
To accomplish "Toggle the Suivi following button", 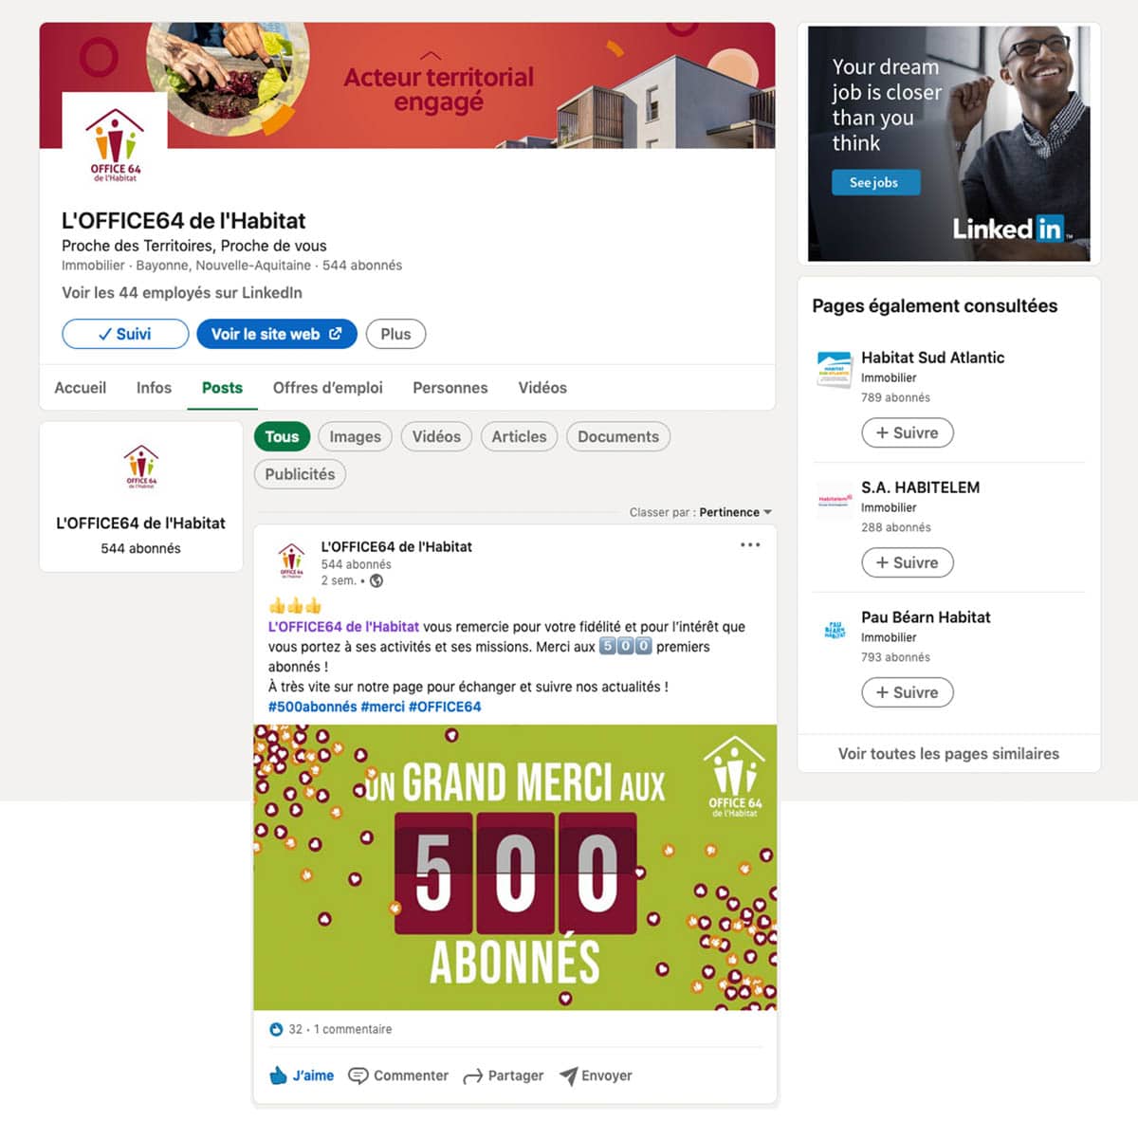I will tap(125, 334).
